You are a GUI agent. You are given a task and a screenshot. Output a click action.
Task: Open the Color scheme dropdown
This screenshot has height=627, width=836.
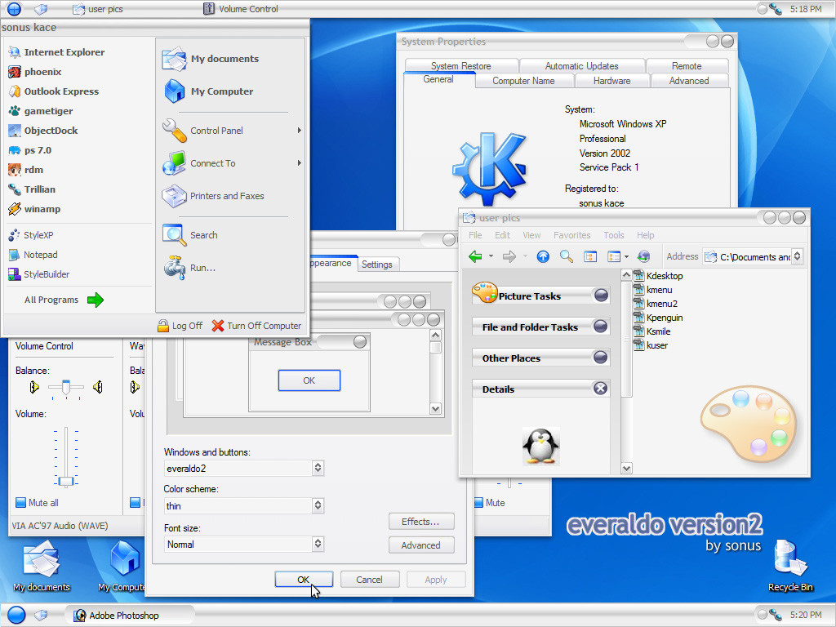pos(318,505)
